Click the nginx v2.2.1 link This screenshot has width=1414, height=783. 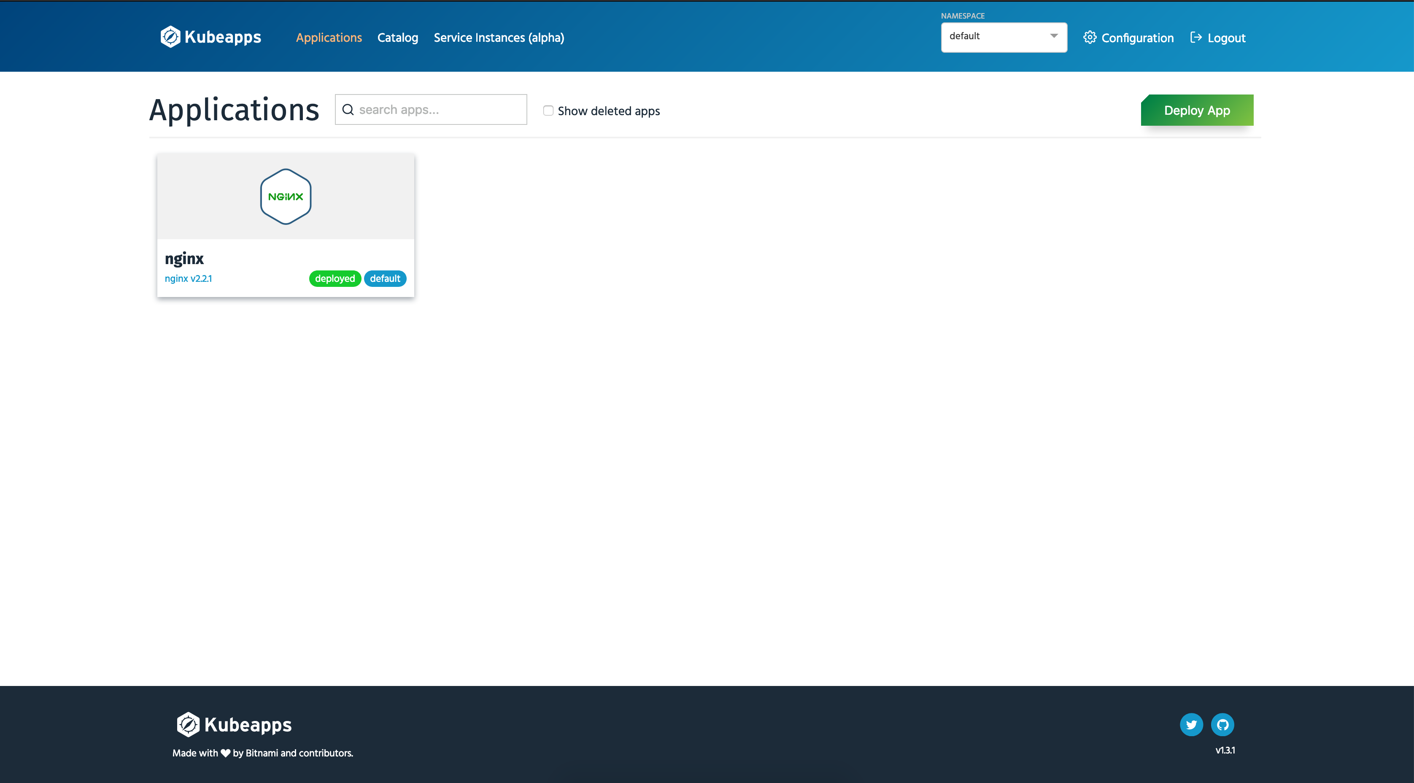[x=188, y=278]
